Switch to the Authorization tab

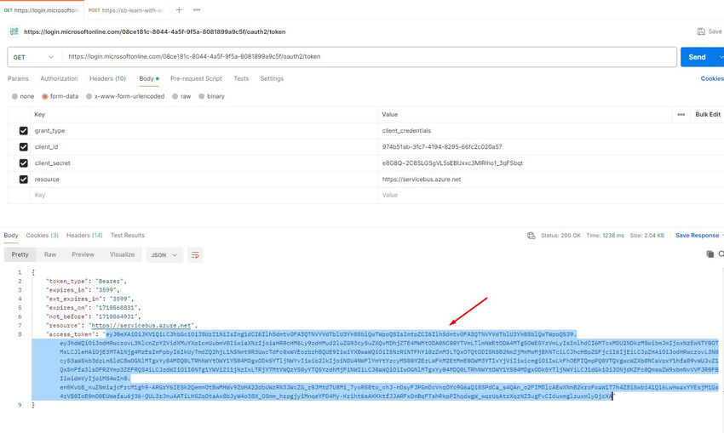pos(59,78)
